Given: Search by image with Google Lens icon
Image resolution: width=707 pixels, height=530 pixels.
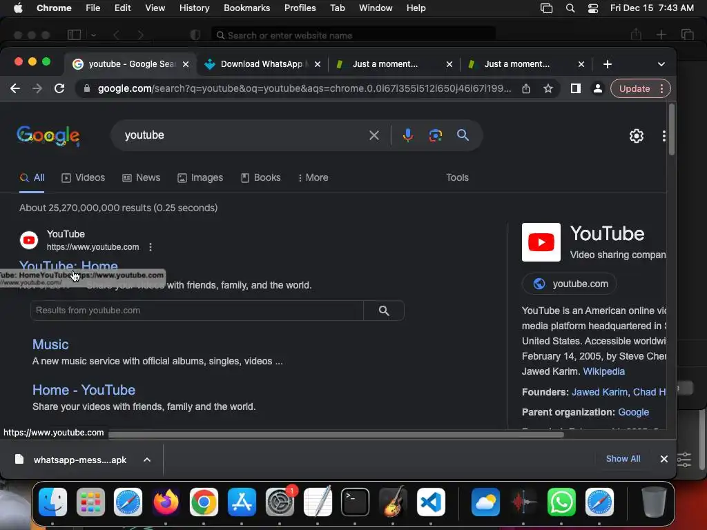Looking at the screenshot, I should pyautogui.click(x=435, y=135).
